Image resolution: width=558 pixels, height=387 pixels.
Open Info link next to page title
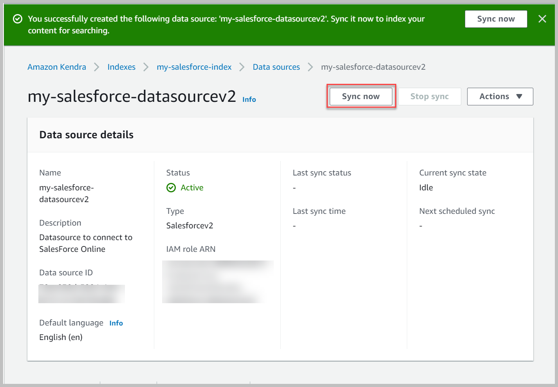tap(249, 99)
